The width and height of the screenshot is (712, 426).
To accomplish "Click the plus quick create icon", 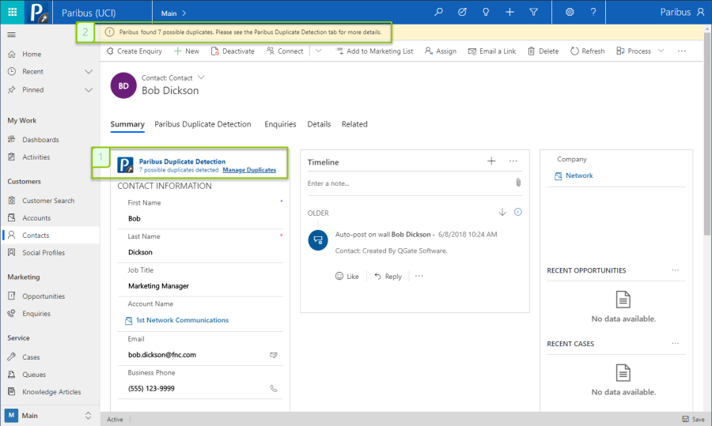I will tap(510, 12).
